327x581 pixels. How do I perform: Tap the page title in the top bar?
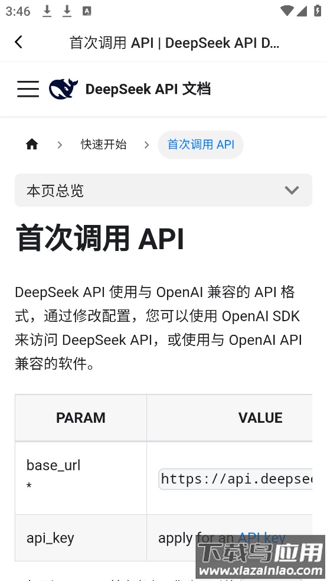click(x=175, y=43)
